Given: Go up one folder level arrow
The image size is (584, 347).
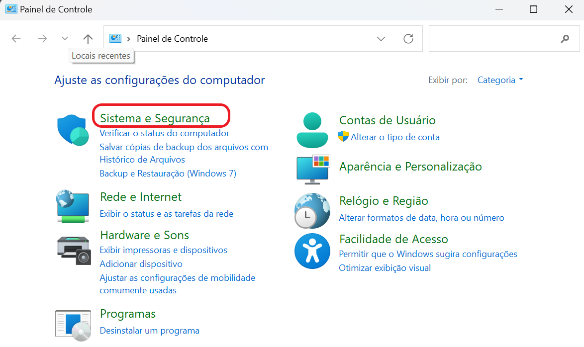Looking at the screenshot, I should click(88, 39).
